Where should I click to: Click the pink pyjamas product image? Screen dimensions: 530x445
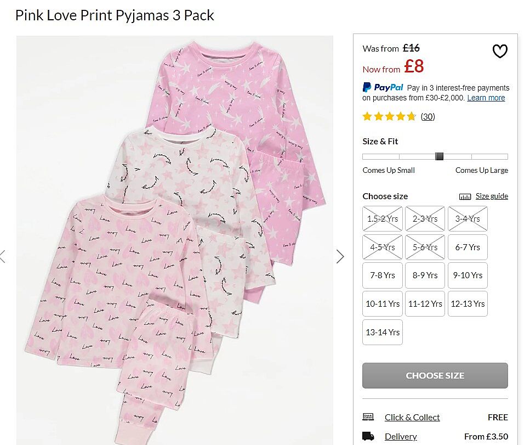[x=175, y=240]
